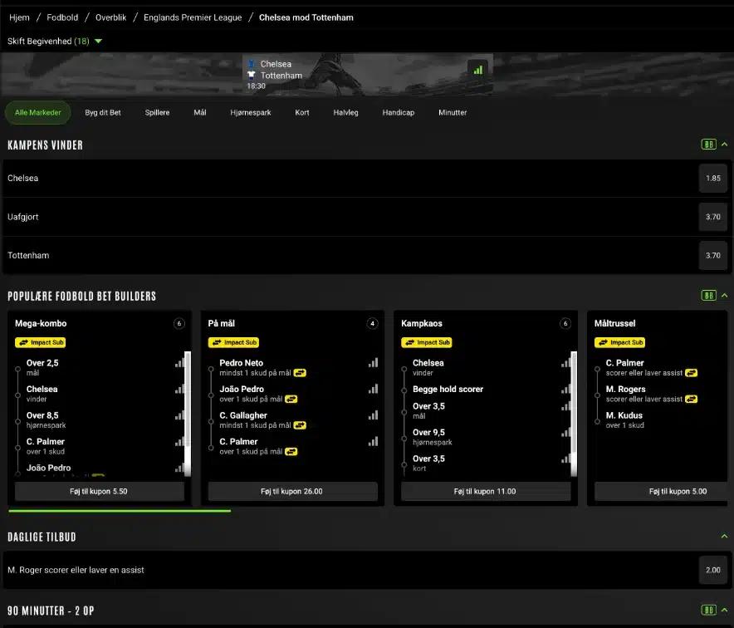This screenshot has height=628, width=734.
Task: Go to Fodbold breadcrumb link
Action: pos(62,17)
